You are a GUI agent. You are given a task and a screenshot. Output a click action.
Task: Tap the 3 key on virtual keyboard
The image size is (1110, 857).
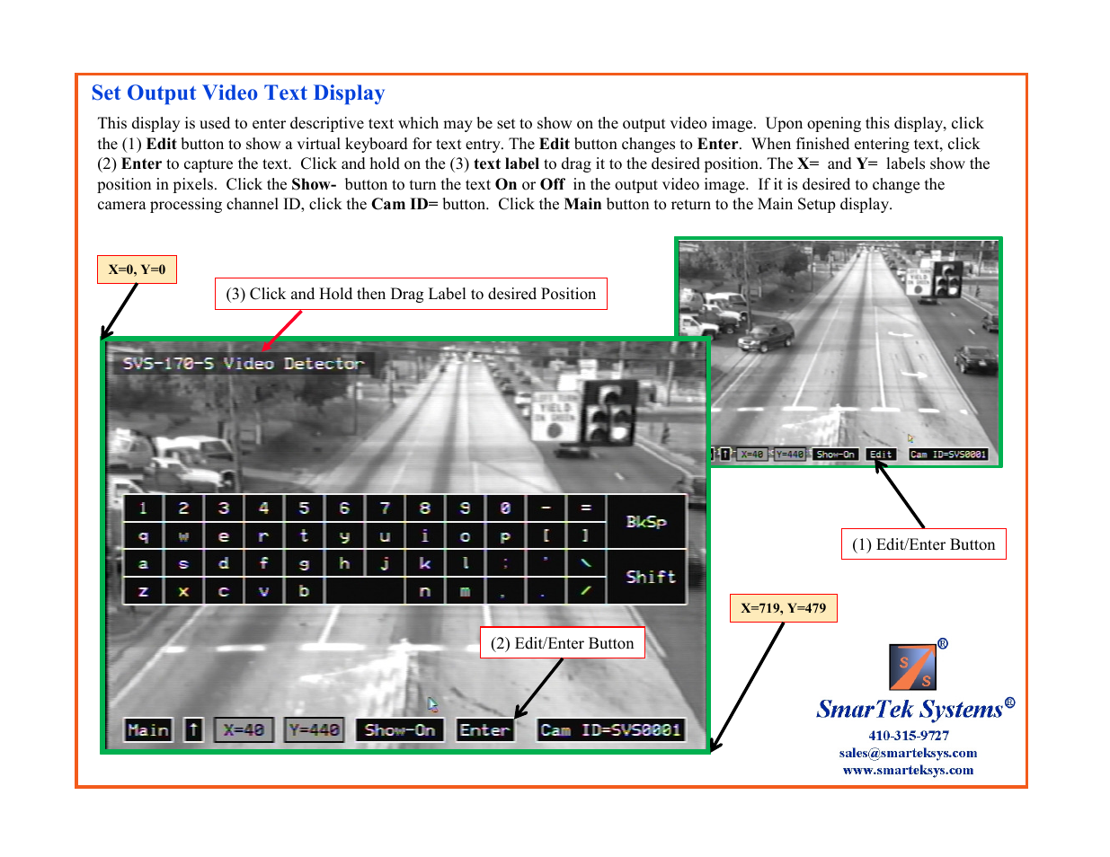pos(224,508)
